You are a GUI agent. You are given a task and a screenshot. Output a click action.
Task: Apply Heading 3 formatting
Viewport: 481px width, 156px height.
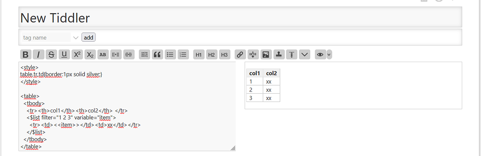click(224, 54)
